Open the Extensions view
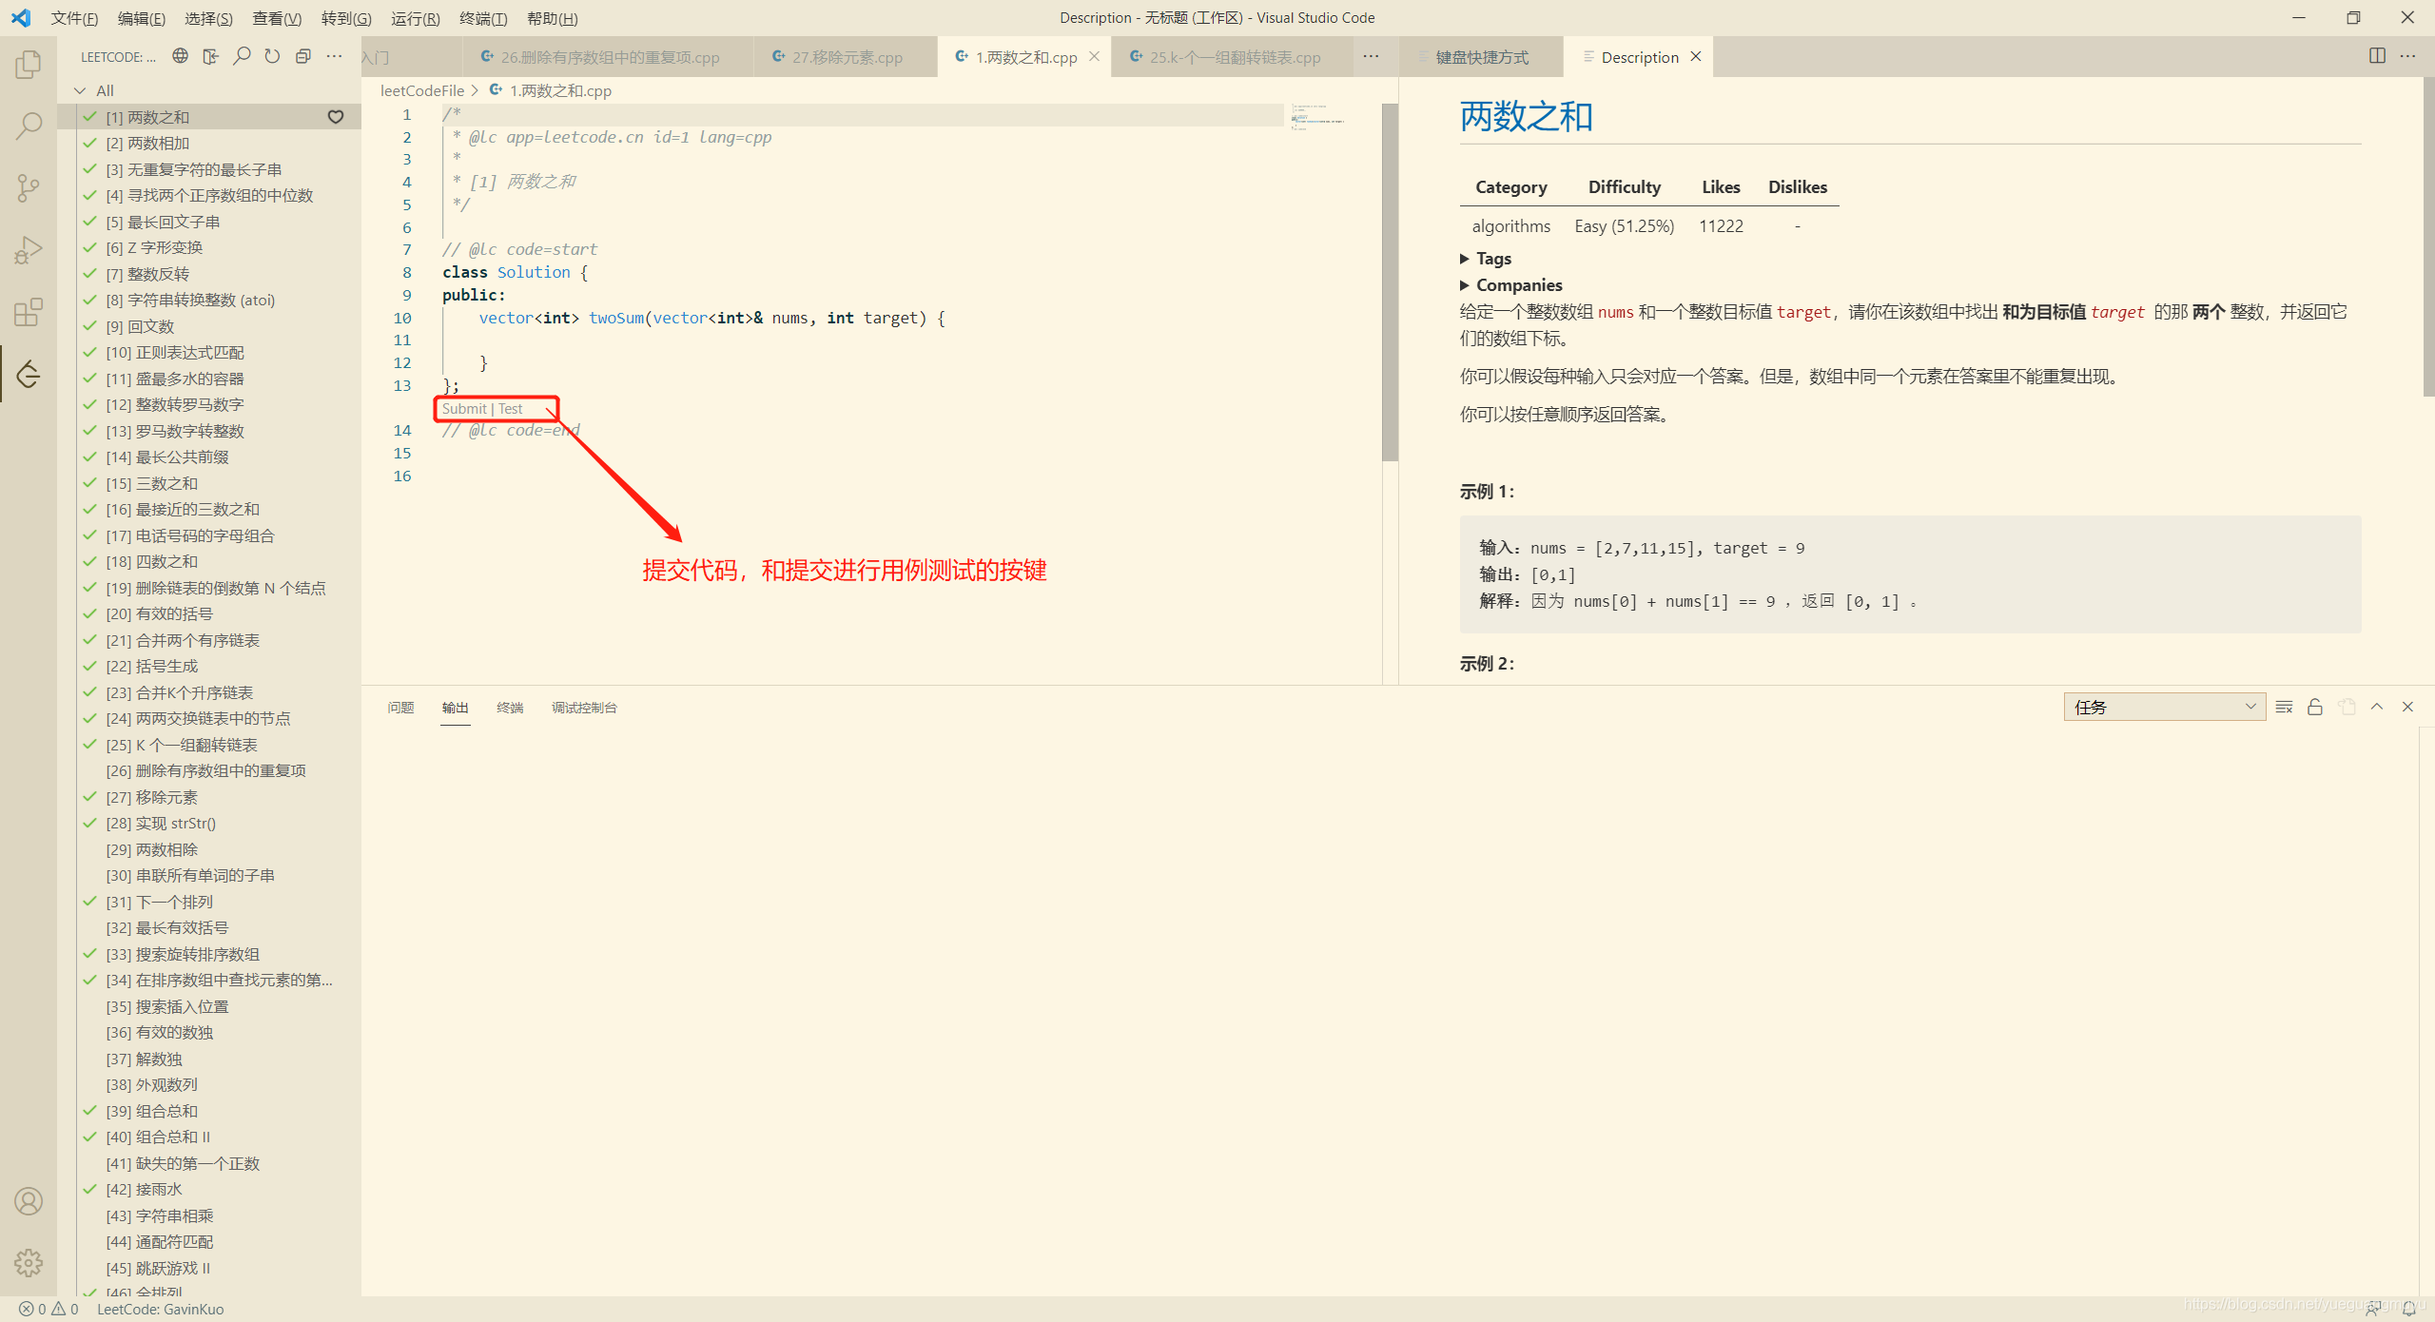This screenshot has height=1322, width=2435. [x=29, y=311]
